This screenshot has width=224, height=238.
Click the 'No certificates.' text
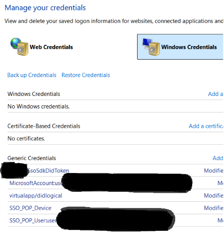point(26,138)
